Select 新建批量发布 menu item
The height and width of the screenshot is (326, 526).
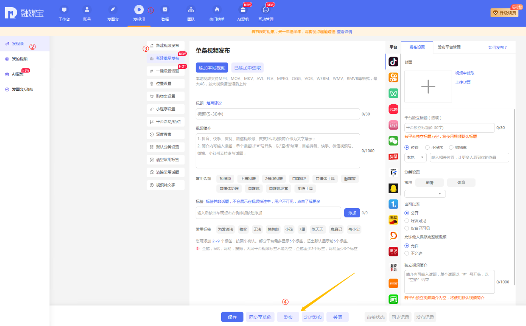pos(165,58)
